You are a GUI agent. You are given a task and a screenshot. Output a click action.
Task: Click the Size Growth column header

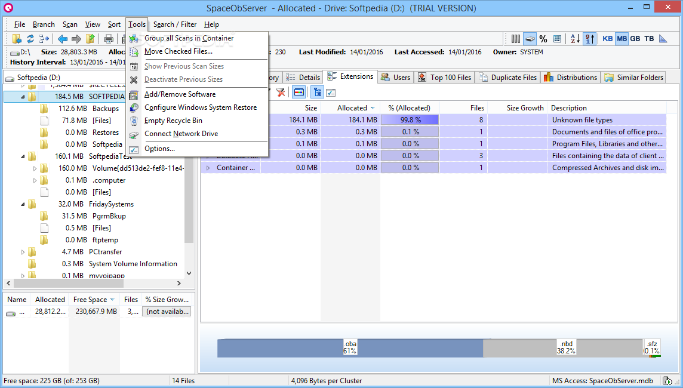click(517, 108)
